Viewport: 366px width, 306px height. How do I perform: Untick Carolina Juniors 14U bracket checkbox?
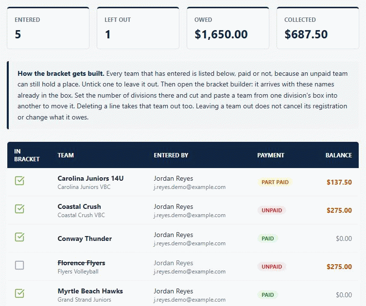19,181
